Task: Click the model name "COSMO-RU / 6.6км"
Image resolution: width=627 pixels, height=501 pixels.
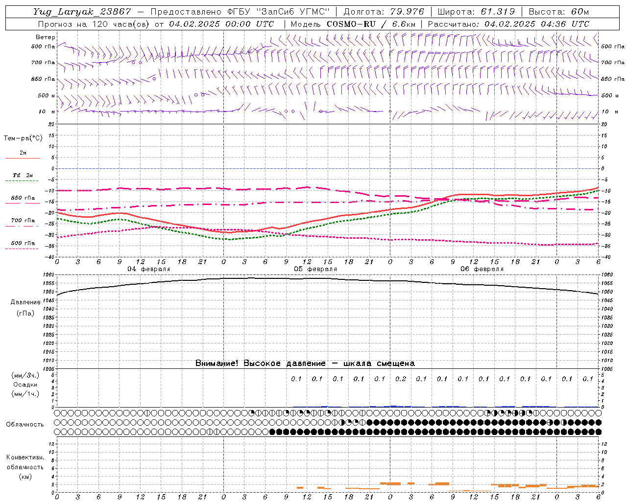Action: (x=371, y=24)
